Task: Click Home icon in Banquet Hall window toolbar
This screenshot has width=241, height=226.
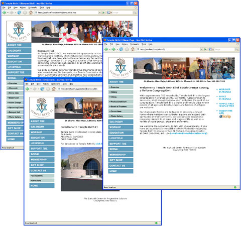Action: click(31, 13)
